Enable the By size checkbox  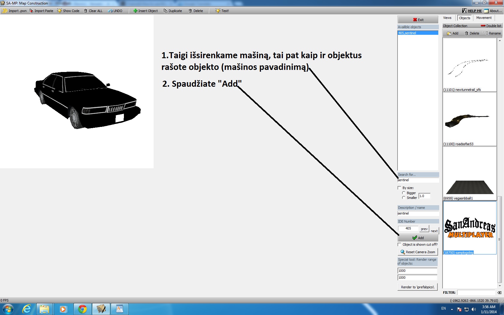click(x=399, y=188)
